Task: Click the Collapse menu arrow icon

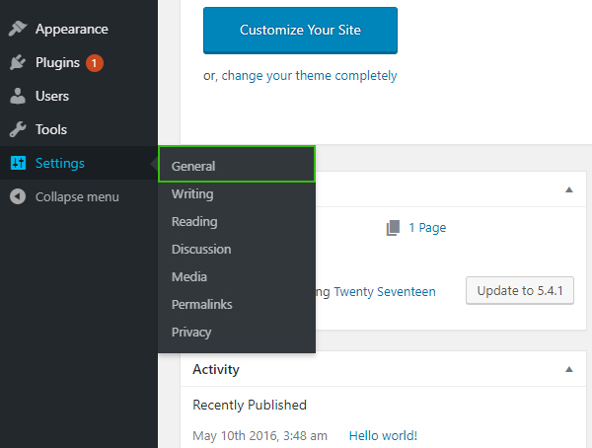Action: (18, 197)
